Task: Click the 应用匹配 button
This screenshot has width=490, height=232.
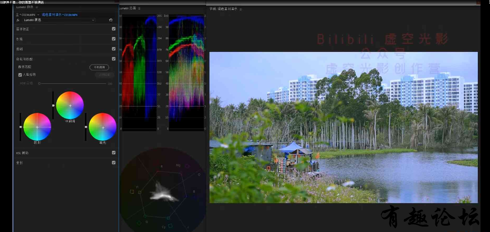Action: (104, 75)
